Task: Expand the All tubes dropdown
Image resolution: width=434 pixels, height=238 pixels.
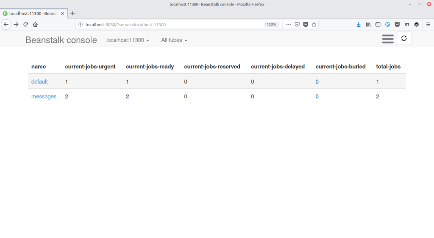Action: [x=174, y=40]
